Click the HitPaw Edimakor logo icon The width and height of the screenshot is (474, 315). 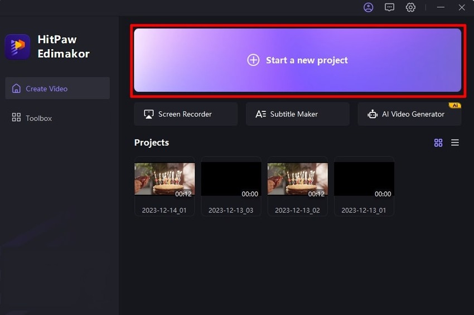[x=18, y=47]
